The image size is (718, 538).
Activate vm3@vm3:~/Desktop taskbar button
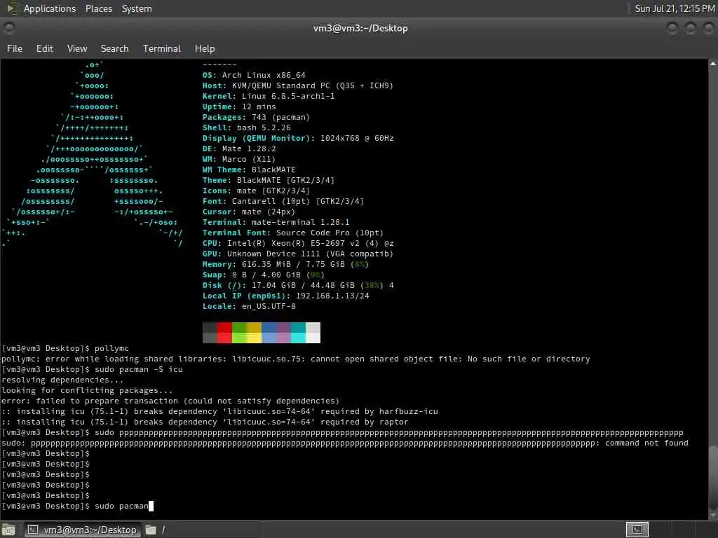click(83, 530)
